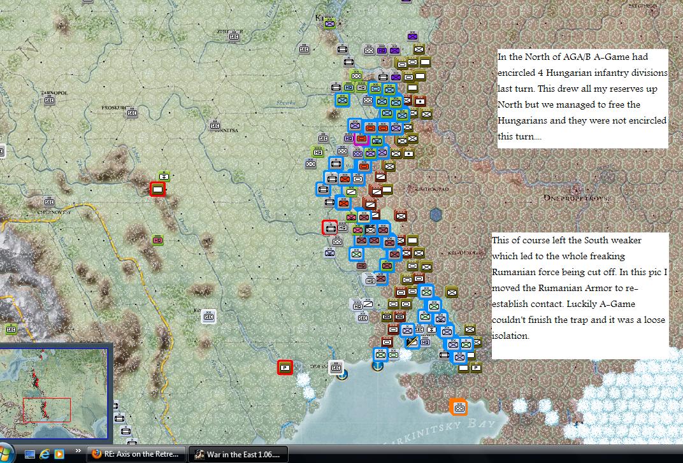Expand quick launch overflow chevron
Viewport: 683px width, 463px height.
78,451
